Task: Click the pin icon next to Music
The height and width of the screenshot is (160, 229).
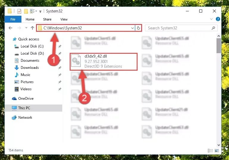Action: (x=60, y=75)
